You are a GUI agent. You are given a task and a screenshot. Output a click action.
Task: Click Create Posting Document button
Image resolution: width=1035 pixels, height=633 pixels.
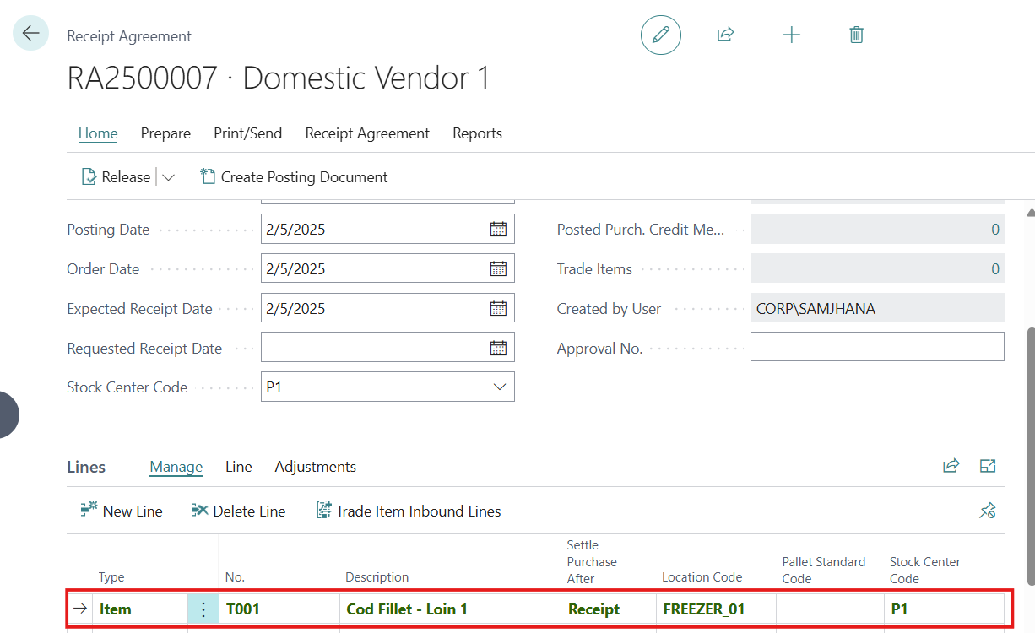click(294, 177)
